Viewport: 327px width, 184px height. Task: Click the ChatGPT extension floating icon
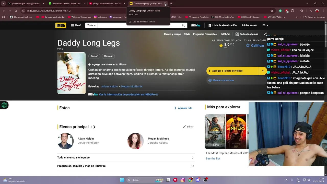(4, 105)
